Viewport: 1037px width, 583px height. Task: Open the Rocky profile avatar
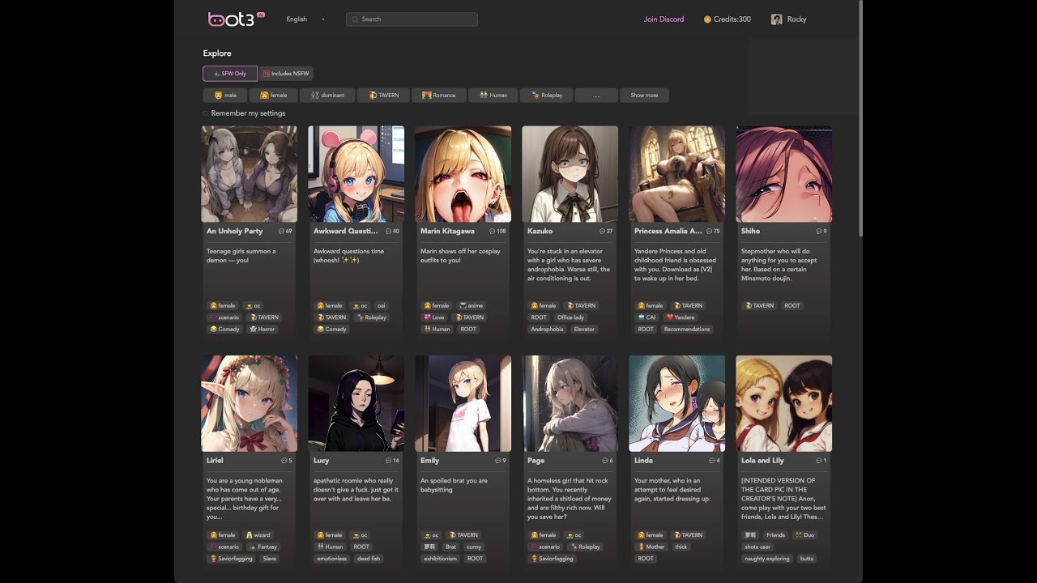point(777,19)
